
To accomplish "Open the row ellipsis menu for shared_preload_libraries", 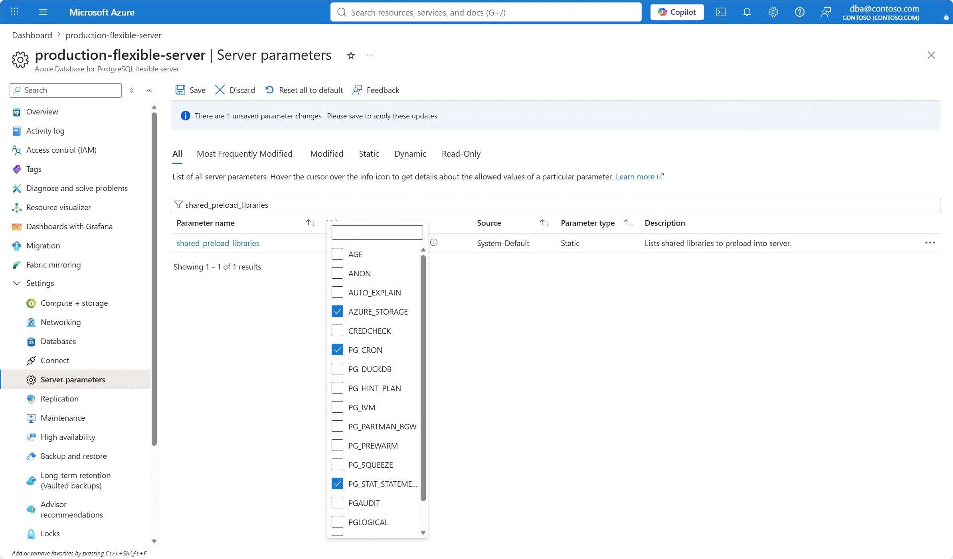I will (930, 243).
